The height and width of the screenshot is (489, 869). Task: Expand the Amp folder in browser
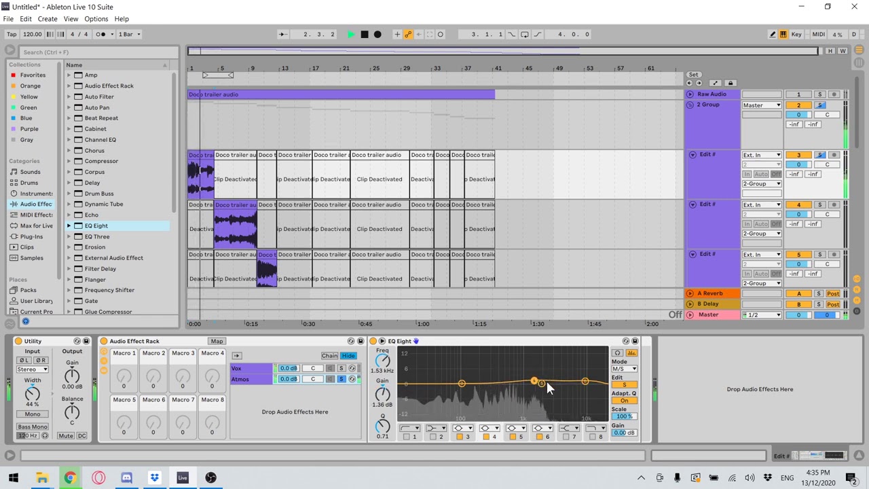pos(69,75)
